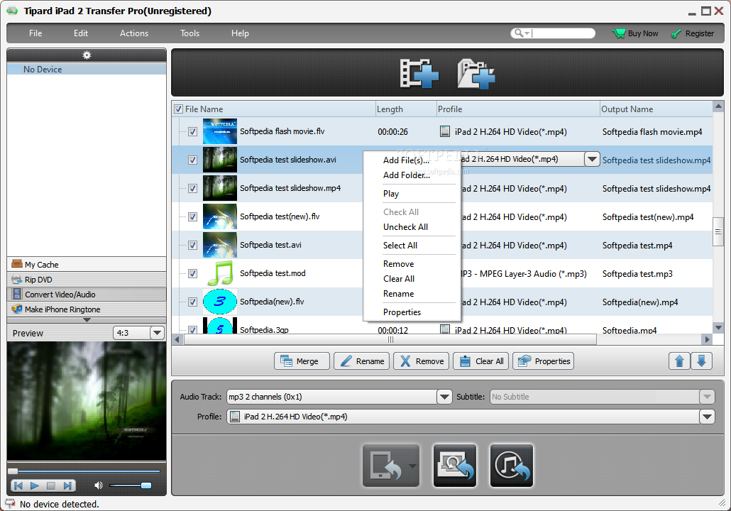Image resolution: width=731 pixels, height=511 pixels.
Task: Click the Rename button in the toolbar
Action: (361, 361)
